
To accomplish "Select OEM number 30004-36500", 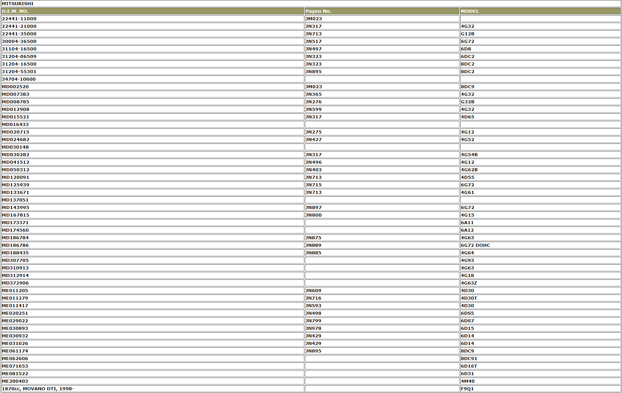I will coord(153,41).
